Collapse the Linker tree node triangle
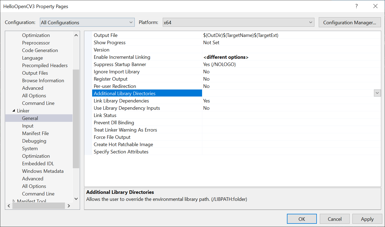 point(14,111)
